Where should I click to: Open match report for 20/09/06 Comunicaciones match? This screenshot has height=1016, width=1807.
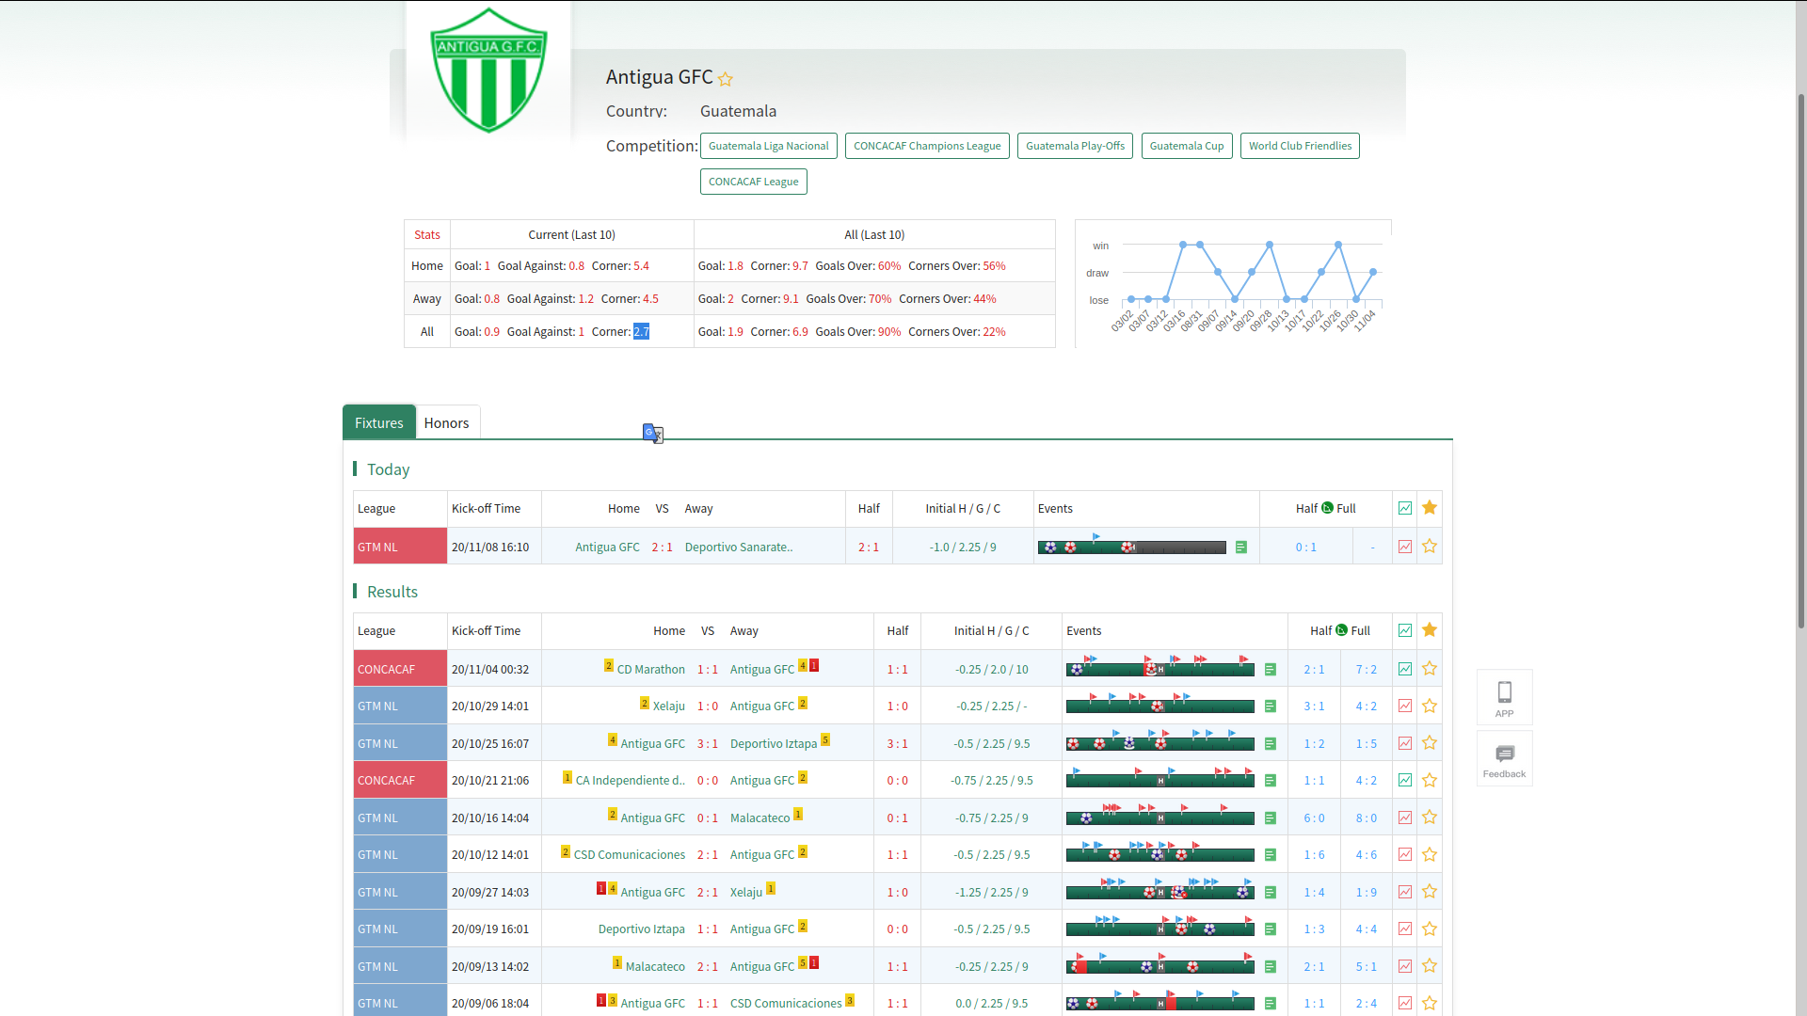[1271, 1004]
